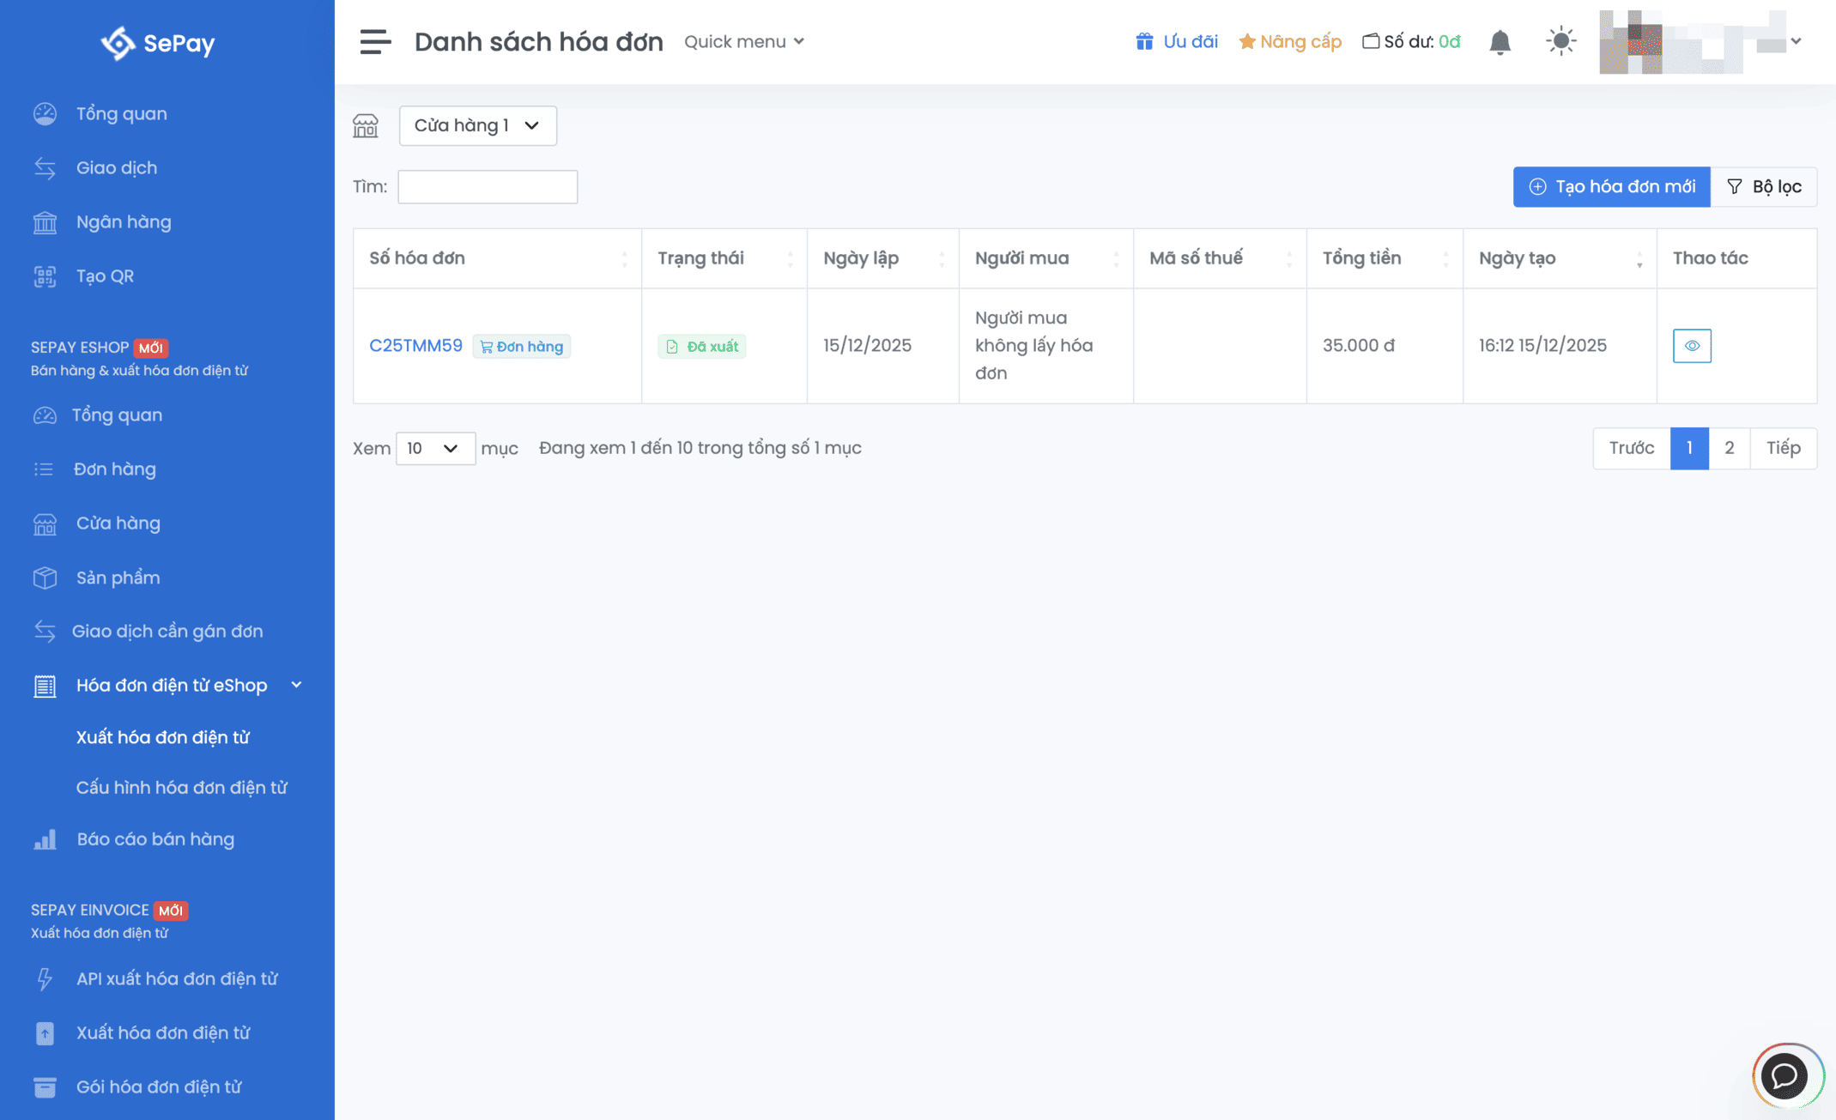Screen dimensions: 1836x1120
Task: Select Cấu hình hóa đơn điện tử submenu
Action: [181, 787]
